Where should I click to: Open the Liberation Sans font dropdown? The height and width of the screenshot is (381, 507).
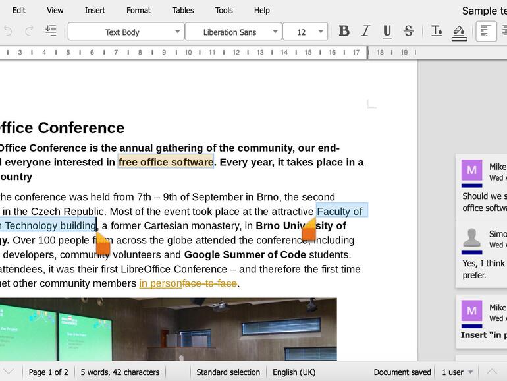(275, 32)
